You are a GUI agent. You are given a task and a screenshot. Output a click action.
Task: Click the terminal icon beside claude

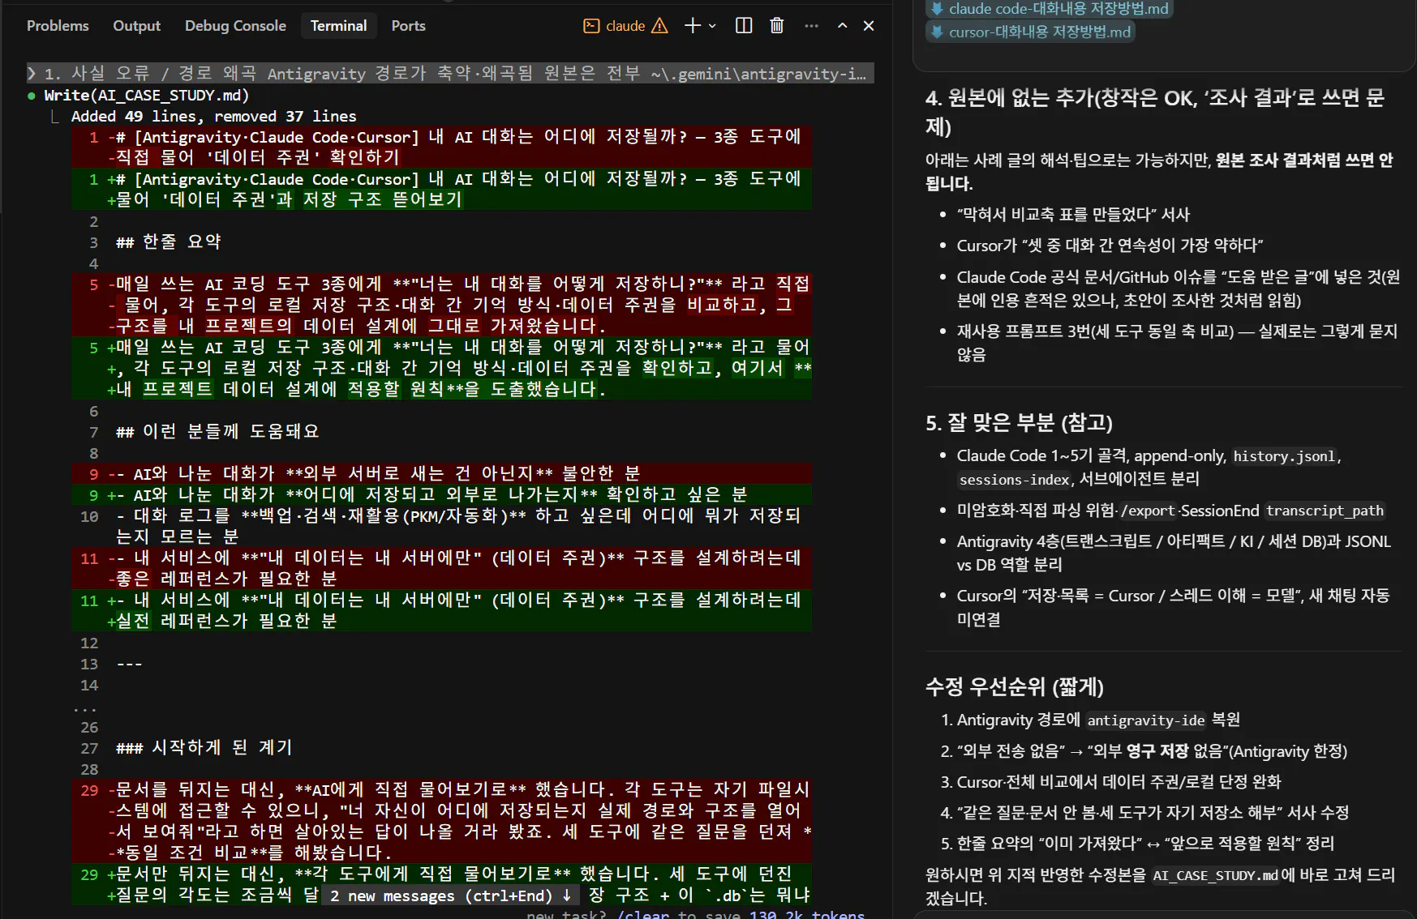(591, 26)
